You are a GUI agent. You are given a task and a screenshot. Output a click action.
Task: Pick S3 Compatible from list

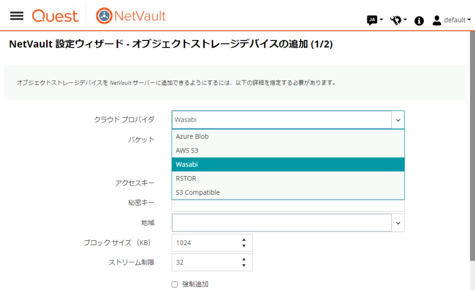point(198,192)
